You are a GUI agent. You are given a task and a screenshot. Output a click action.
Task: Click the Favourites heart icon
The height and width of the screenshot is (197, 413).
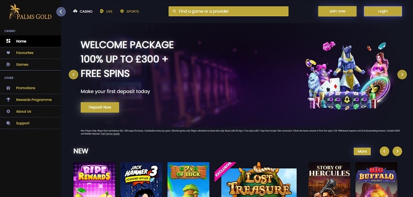tap(8, 53)
